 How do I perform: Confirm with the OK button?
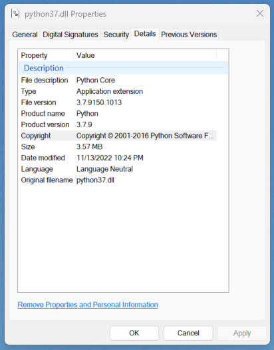point(134,333)
